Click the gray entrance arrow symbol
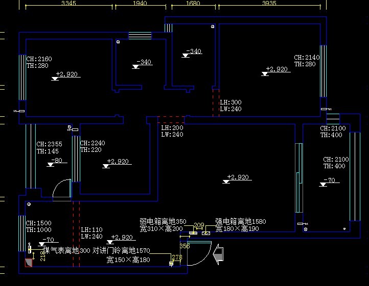The height and width of the screenshot is (286, 369). click(219, 254)
